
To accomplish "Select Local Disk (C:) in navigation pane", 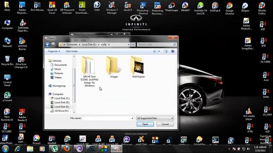I will click(62, 98).
